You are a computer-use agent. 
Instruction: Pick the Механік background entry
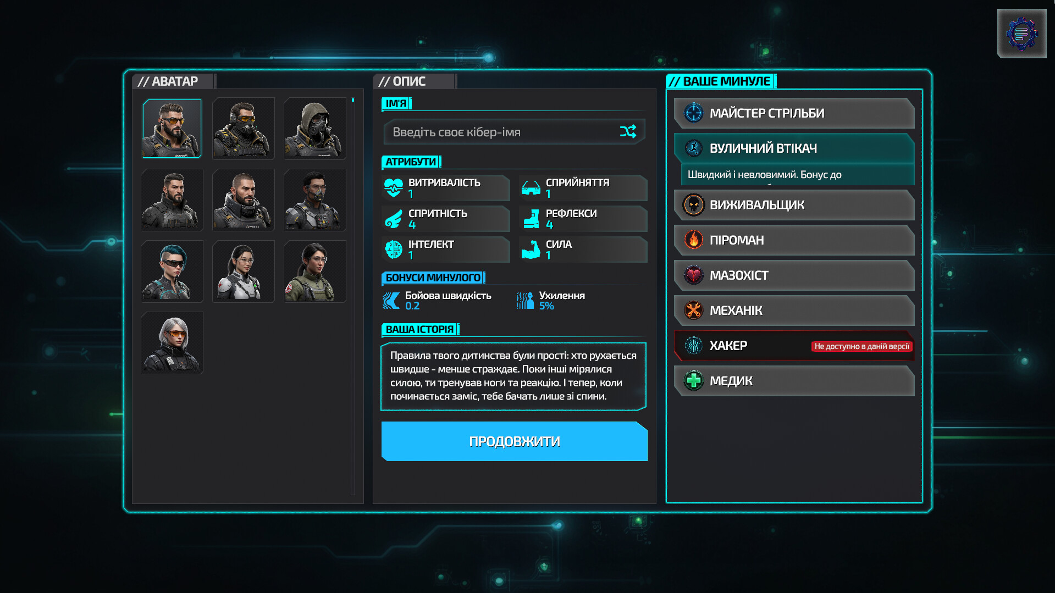pyautogui.click(x=794, y=311)
